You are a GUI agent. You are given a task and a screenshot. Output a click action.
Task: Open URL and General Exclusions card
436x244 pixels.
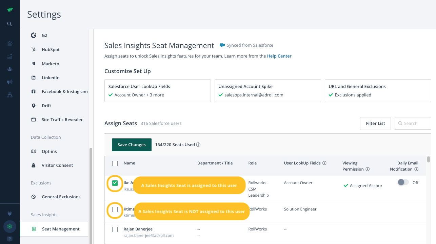(x=378, y=91)
